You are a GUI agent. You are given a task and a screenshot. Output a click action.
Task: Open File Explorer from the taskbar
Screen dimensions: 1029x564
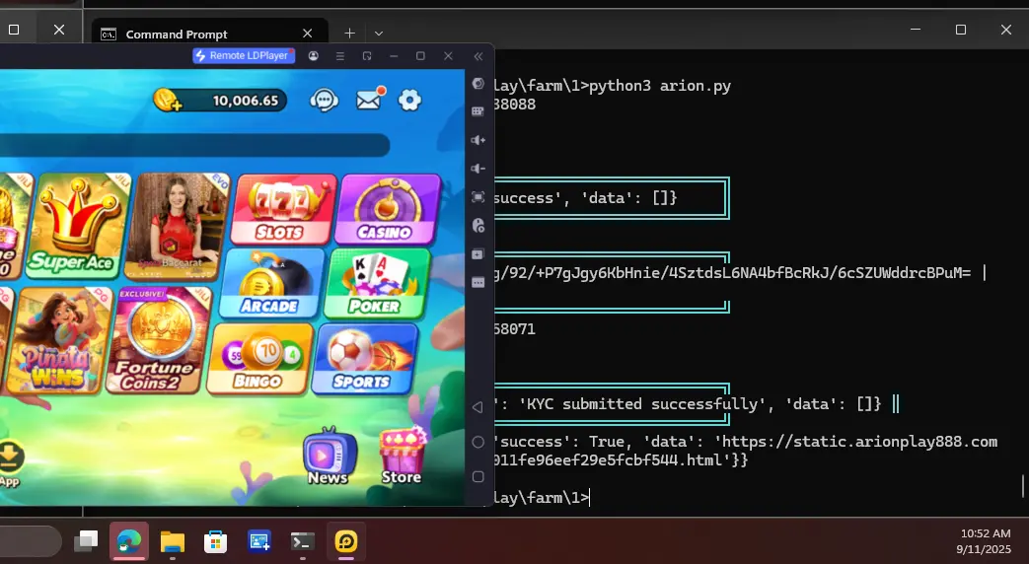click(173, 541)
